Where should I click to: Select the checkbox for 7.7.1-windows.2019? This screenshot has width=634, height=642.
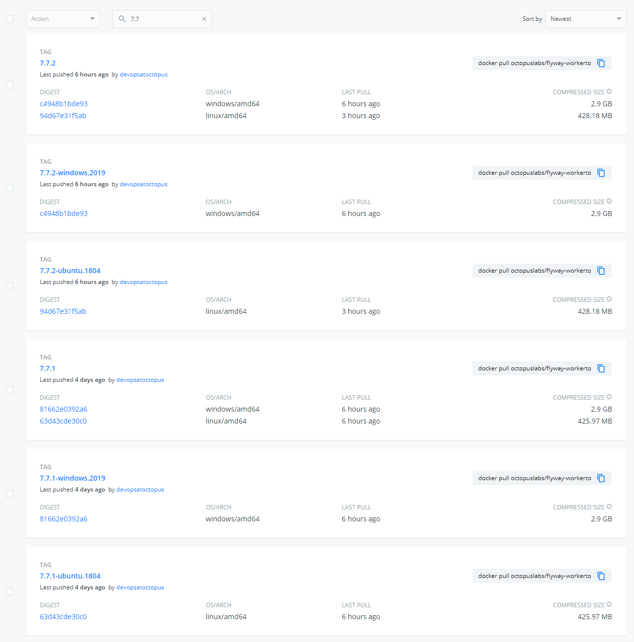[x=9, y=494]
